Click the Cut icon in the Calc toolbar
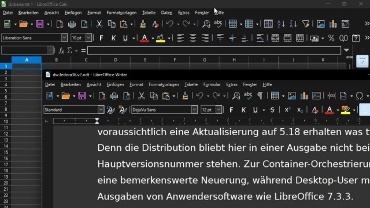This screenshot has width=370, height=208. [99, 24]
